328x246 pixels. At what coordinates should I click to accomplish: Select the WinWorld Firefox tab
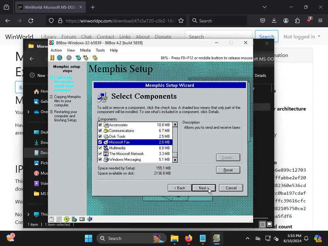coord(50,7)
